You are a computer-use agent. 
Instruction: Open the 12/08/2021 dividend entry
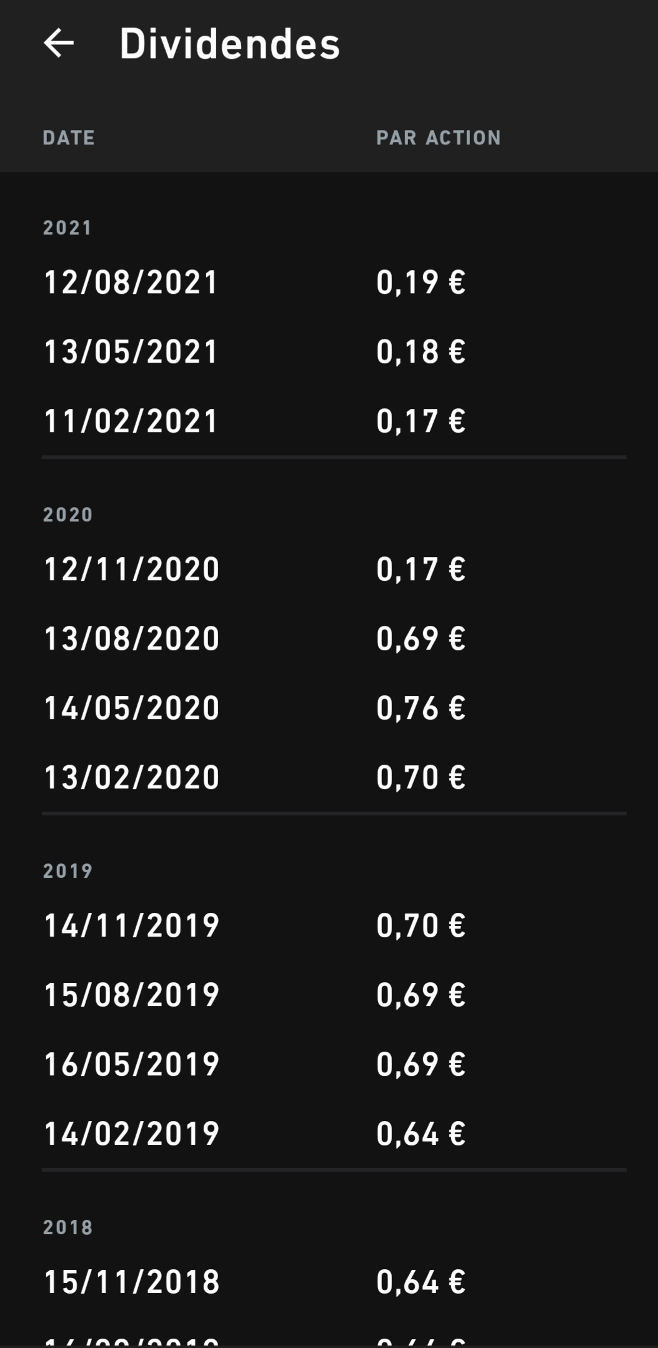131,282
